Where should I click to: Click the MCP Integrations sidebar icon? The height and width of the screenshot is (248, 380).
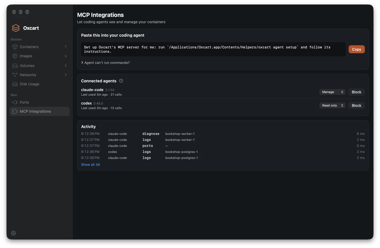(x=15, y=111)
